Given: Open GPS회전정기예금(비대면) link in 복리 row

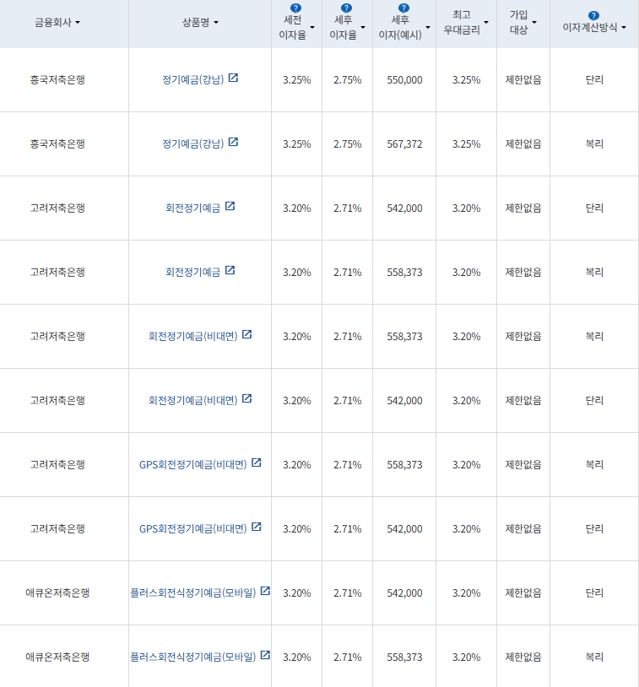Looking at the screenshot, I should coord(192,464).
